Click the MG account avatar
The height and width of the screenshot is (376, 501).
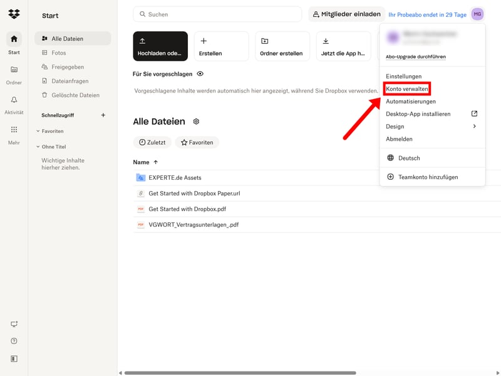(x=477, y=14)
